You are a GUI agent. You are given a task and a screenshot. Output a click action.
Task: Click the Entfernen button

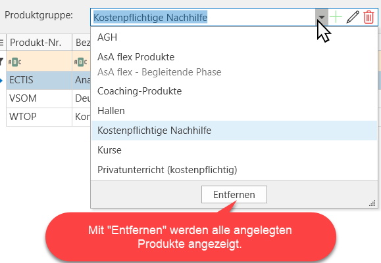(x=234, y=195)
